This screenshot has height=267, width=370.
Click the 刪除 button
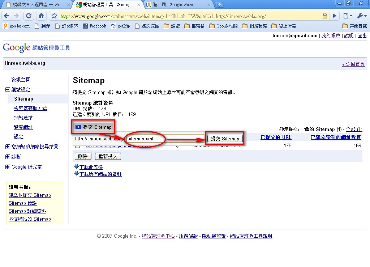click(83, 156)
